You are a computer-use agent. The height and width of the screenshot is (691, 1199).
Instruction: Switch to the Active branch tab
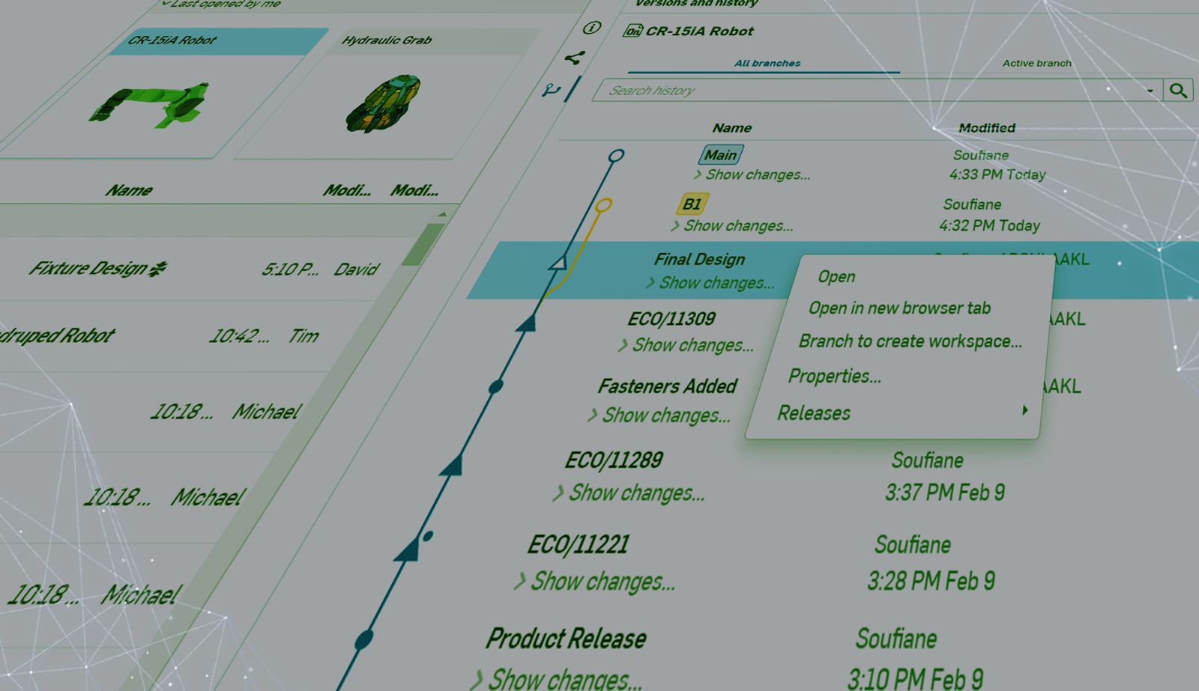[1036, 63]
